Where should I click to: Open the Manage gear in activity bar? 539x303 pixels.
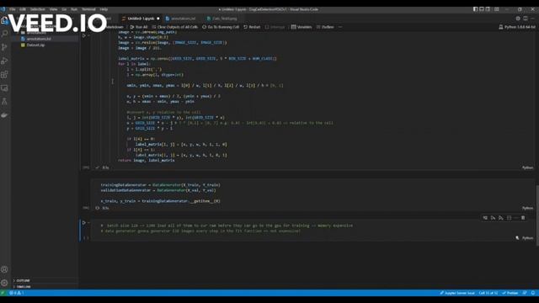pos(4,283)
